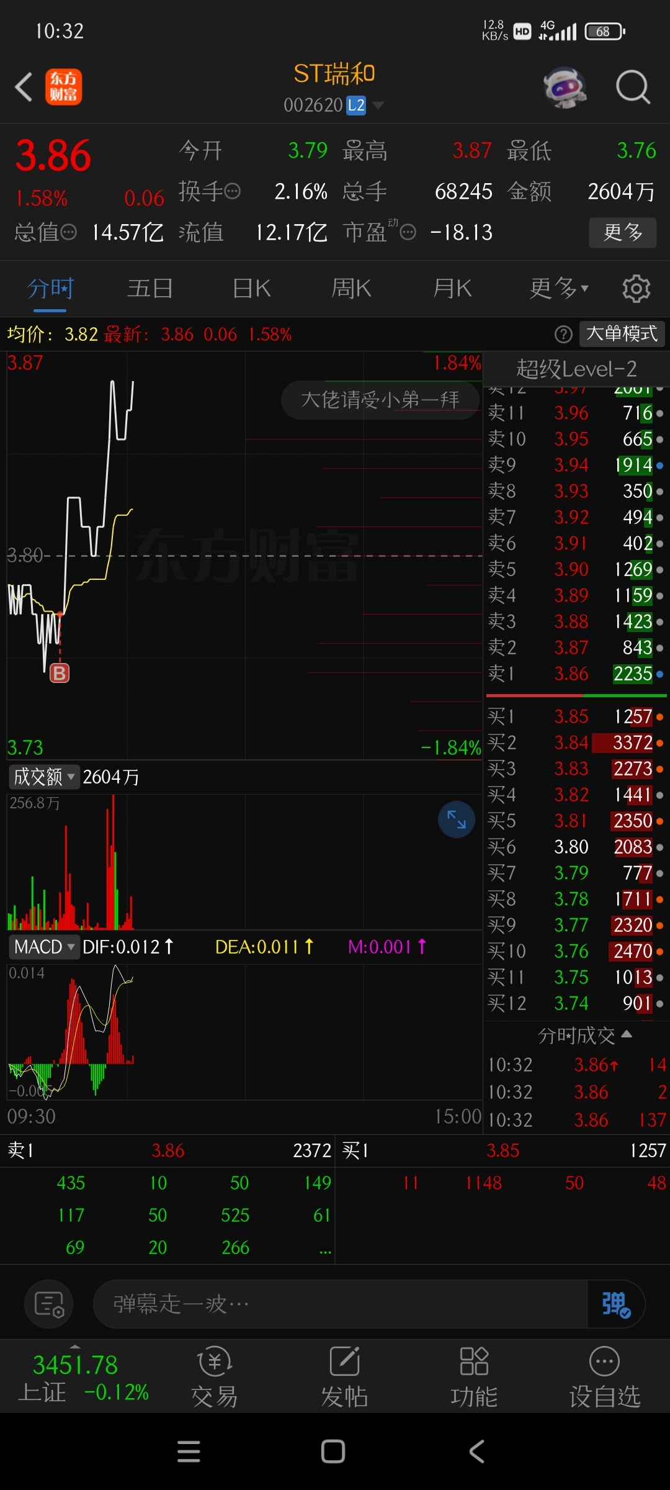
Task: Tap the back arrow icon
Action: pos(24,87)
